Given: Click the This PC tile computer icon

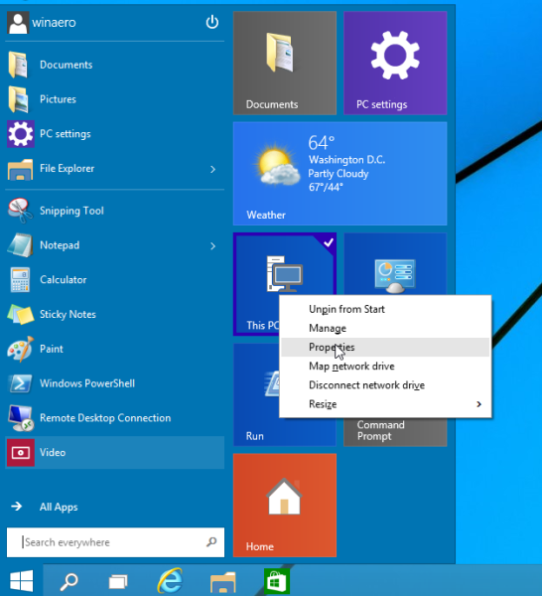Looking at the screenshot, I should 285,274.
